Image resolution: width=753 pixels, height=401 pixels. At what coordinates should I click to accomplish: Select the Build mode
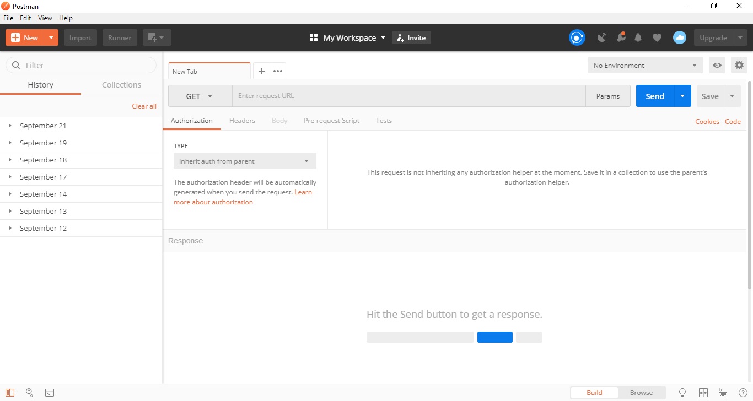pyautogui.click(x=594, y=392)
